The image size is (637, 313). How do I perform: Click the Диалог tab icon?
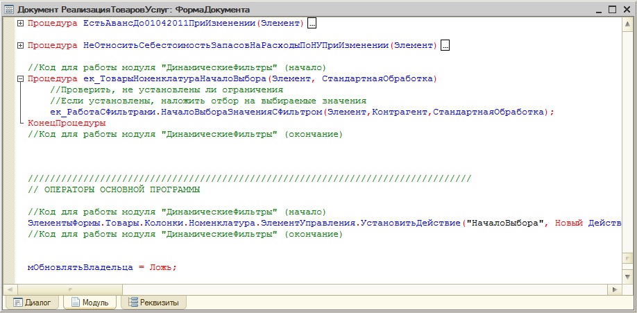click(17, 303)
